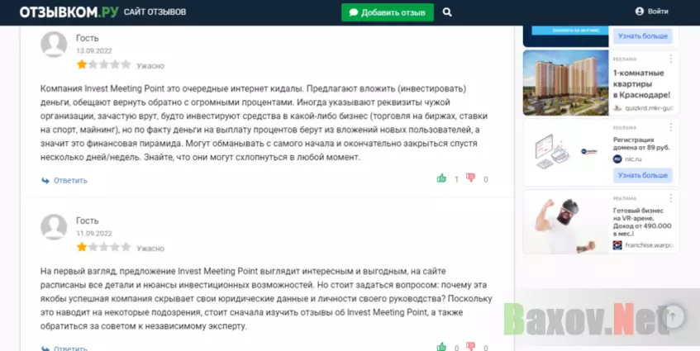Image resolution: width=700 pixels, height=351 pixels.
Task: Click the nic.ru favicon in the ad
Action: coord(617,159)
